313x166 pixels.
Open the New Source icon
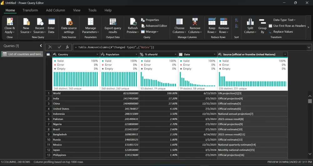[x=26, y=22]
